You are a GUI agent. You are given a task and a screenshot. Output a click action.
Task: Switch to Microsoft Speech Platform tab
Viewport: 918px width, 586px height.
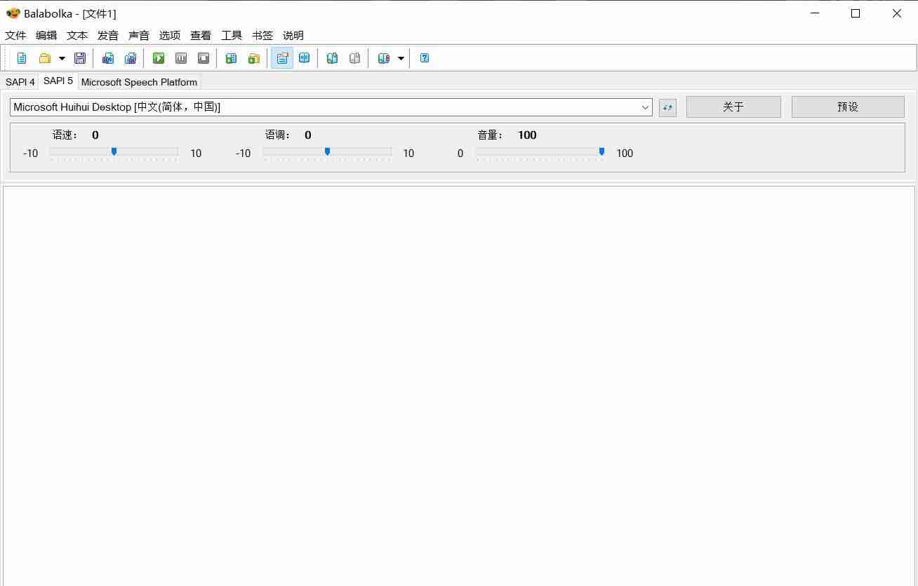coord(139,82)
